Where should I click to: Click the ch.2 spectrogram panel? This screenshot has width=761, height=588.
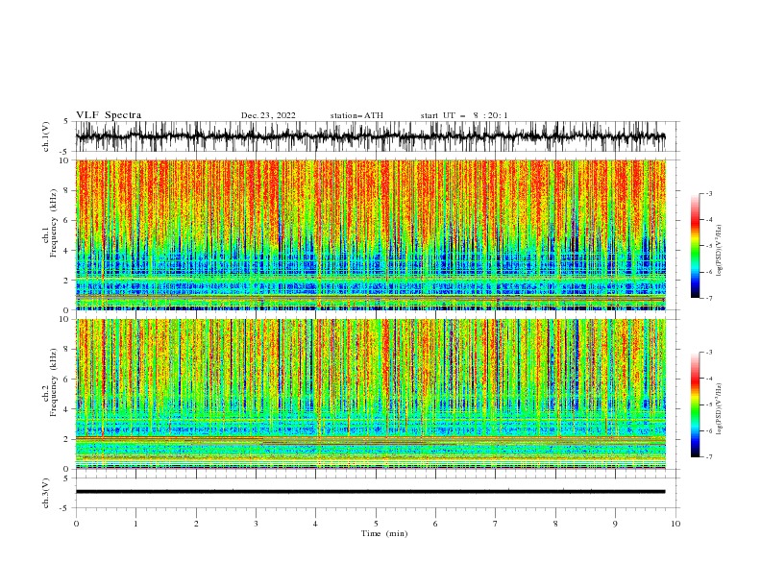click(x=371, y=394)
